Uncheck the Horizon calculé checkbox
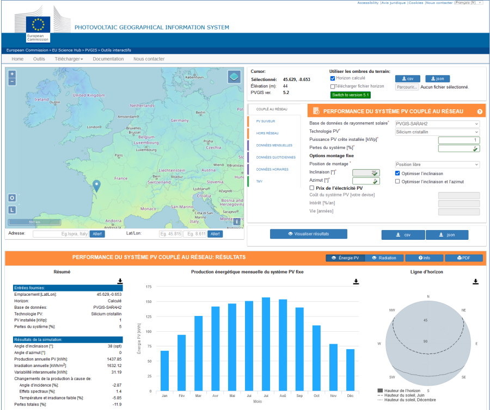Image resolution: width=490 pixels, height=410 pixels. point(333,78)
